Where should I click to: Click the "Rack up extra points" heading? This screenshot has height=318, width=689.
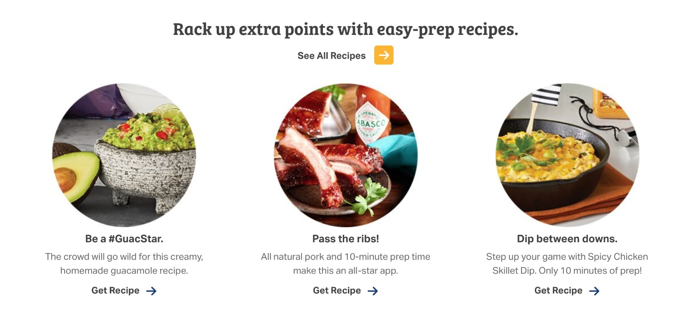coord(345,29)
